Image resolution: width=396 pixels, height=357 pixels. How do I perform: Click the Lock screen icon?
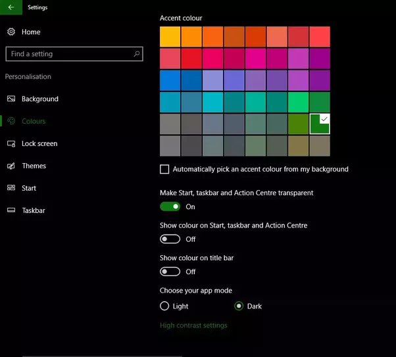tap(11, 143)
